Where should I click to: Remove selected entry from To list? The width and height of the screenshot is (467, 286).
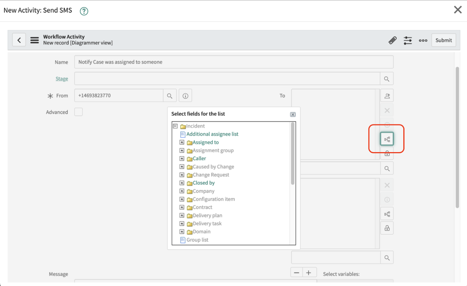pyautogui.click(x=387, y=110)
